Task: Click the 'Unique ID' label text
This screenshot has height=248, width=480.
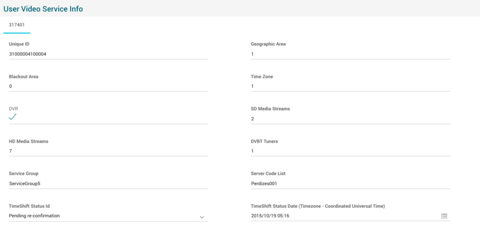Action: [x=19, y=44]
